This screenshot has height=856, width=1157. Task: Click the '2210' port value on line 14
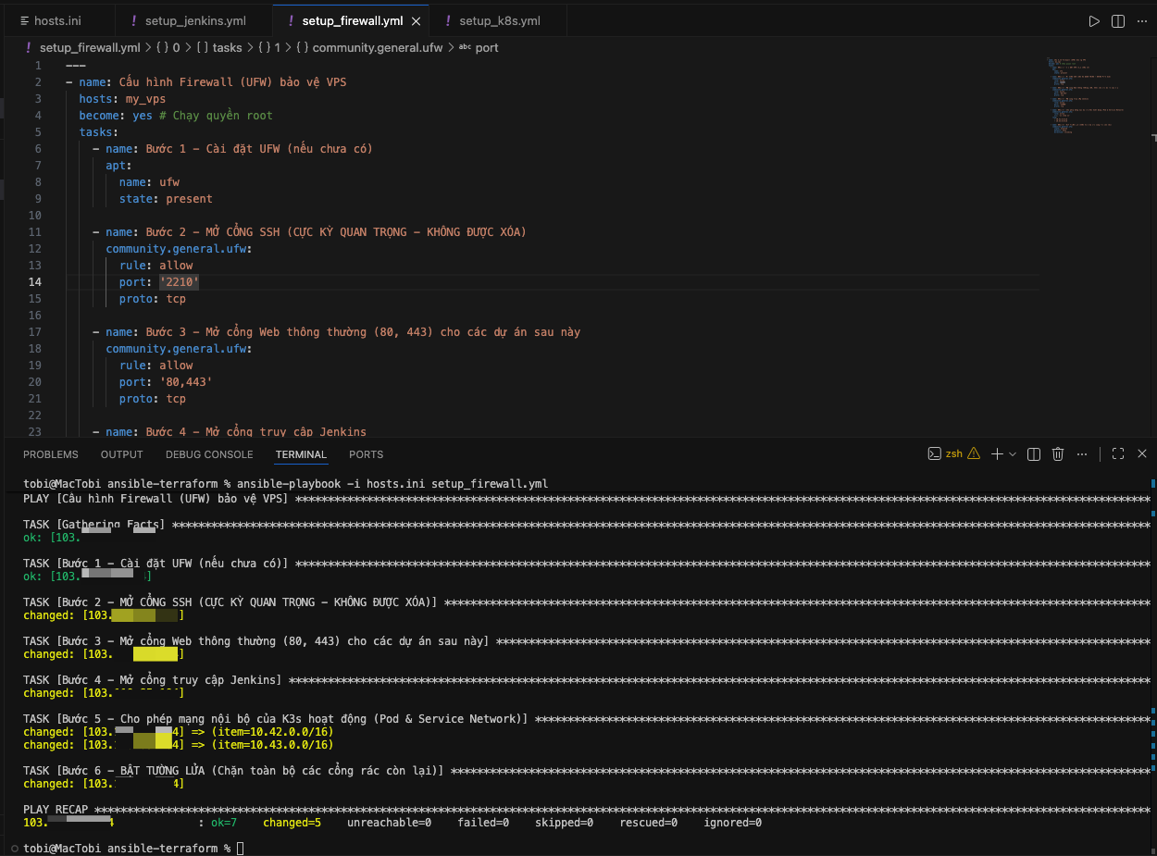point(180,282)
